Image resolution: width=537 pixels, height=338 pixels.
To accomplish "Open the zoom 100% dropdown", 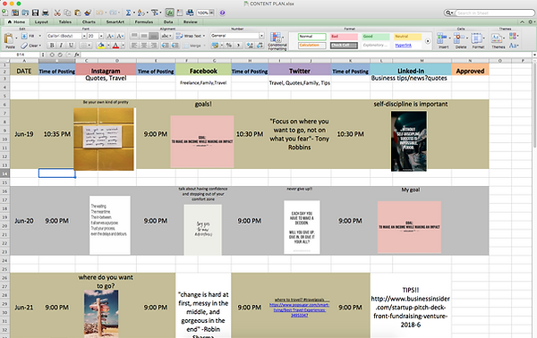I will [x=211, y=13].
